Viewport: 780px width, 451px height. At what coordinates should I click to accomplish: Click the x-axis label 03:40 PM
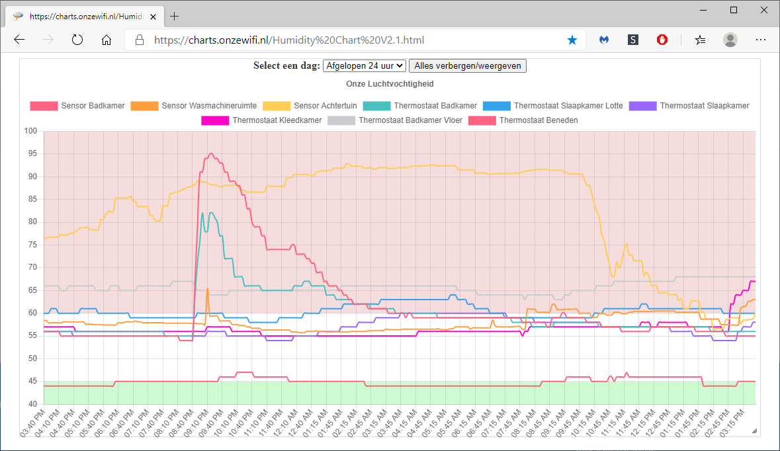(x=33, y=424)
